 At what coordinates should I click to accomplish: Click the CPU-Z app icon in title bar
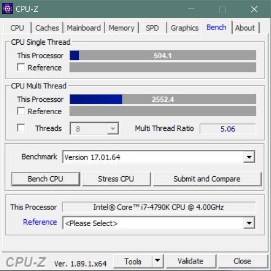coord(8,9)
